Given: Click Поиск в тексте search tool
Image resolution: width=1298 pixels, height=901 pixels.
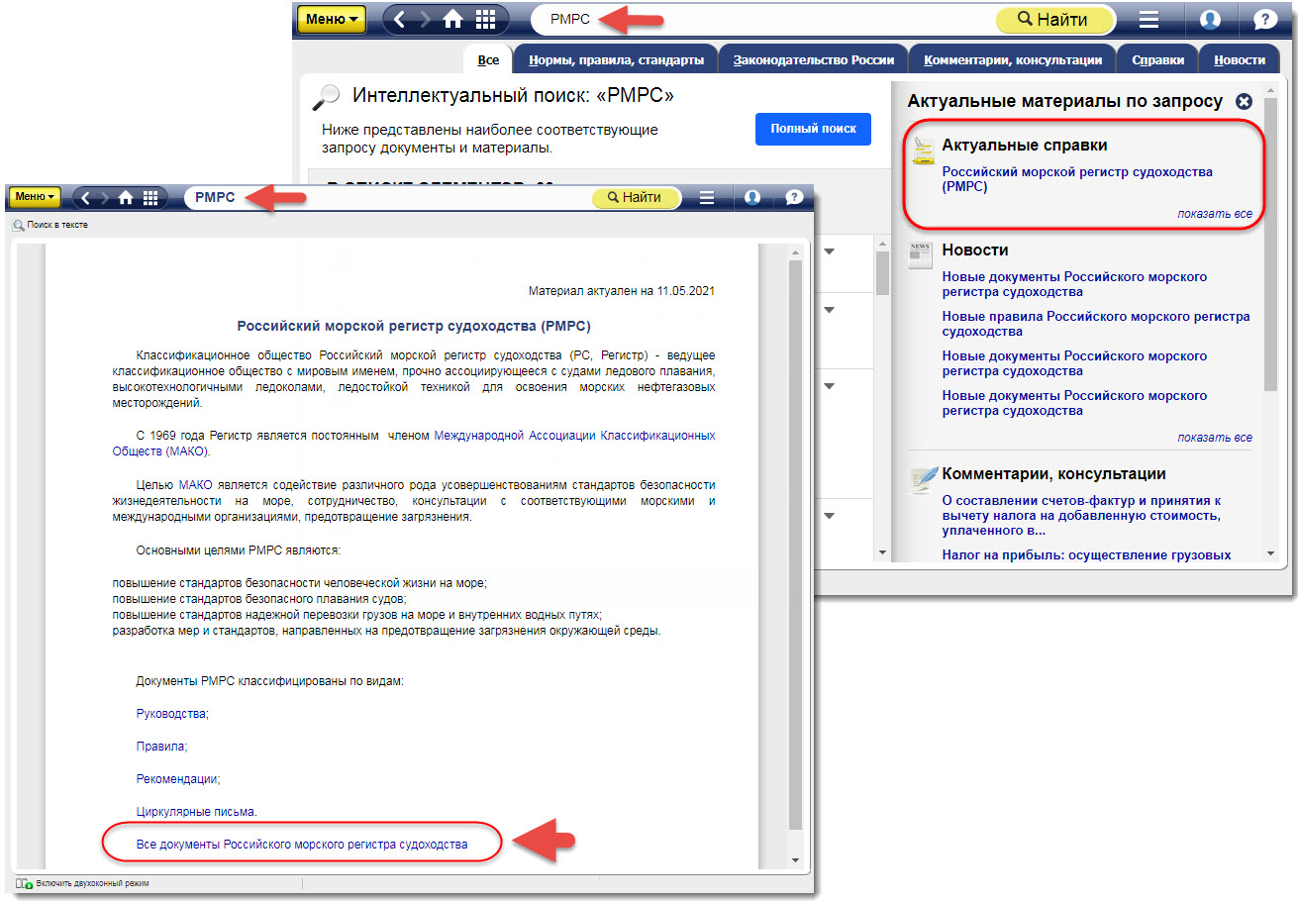Looking at the screenshot, I should tap(50, 226).
